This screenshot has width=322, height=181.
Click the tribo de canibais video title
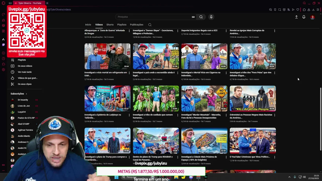tap(153, 116)
